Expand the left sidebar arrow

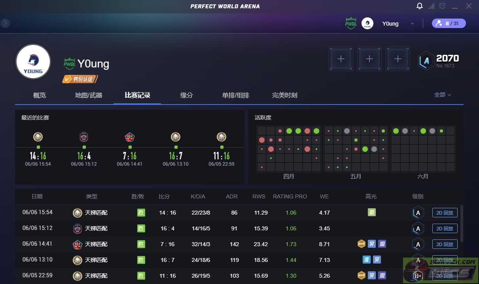click(x=5, y=23)
